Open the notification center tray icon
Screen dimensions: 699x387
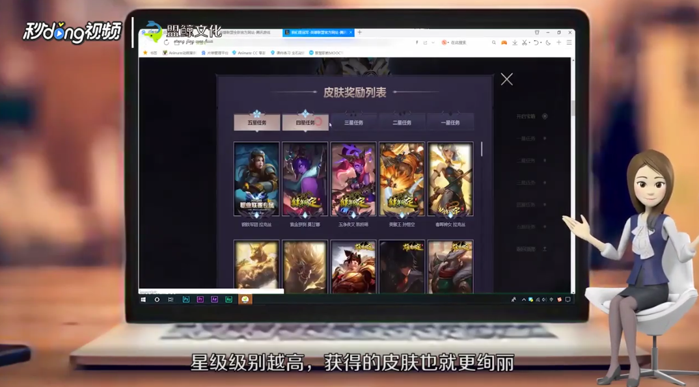568,300
